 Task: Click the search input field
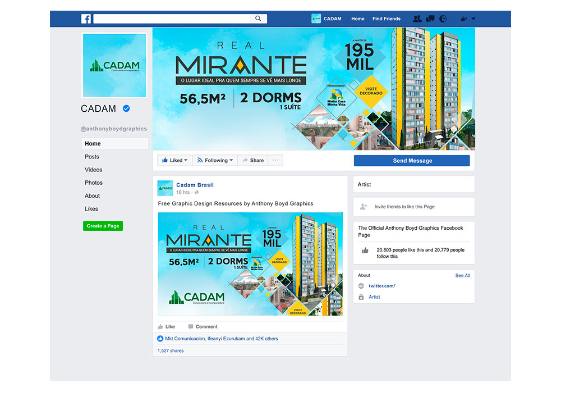[x=180, y=19]
